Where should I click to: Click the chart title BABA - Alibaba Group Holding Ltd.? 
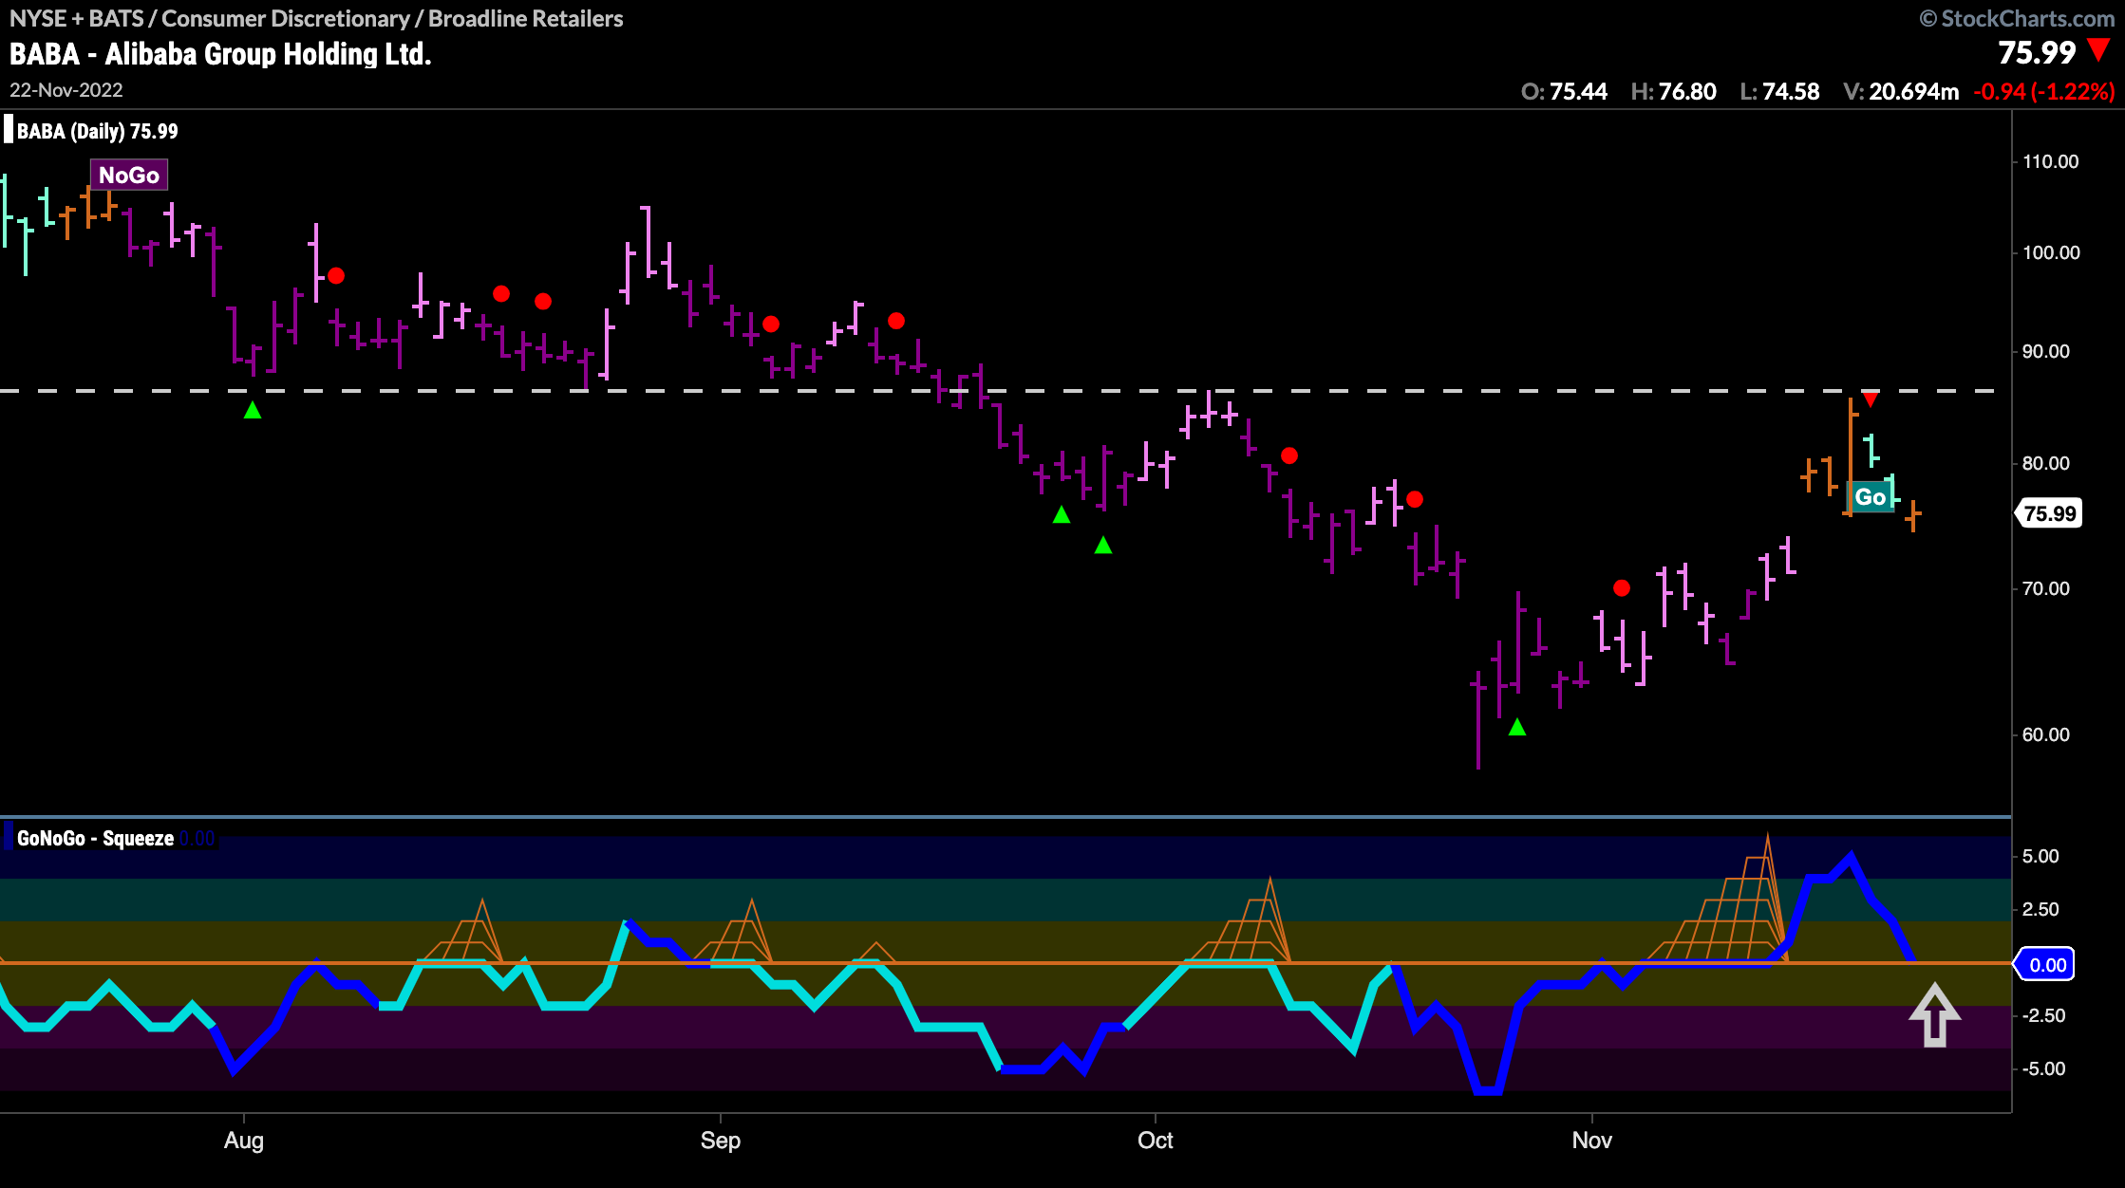click(x=220, y=54)
